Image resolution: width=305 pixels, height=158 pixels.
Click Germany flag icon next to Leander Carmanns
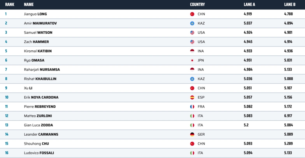[x=192, y=134]
